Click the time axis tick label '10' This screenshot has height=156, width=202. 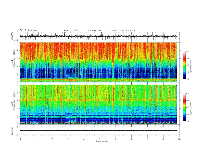(x=179, y=139)
